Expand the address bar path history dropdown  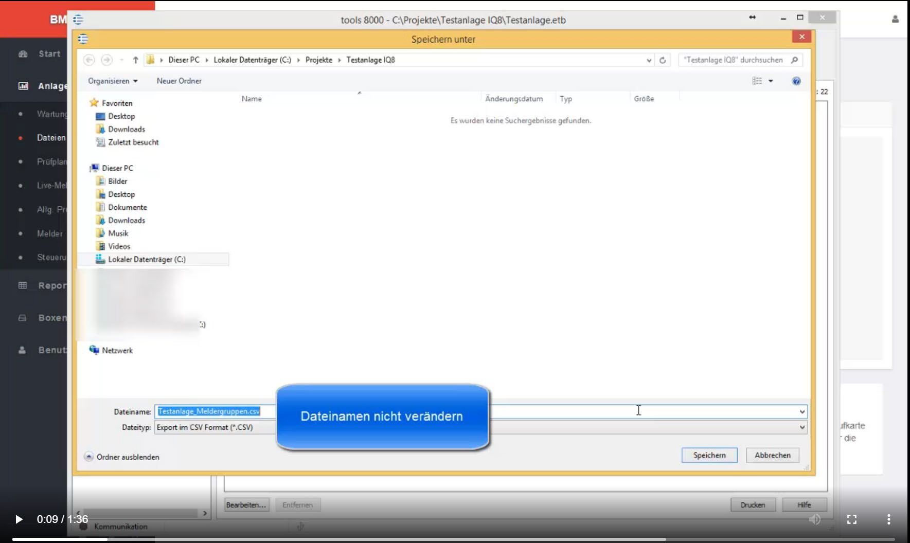649,60
